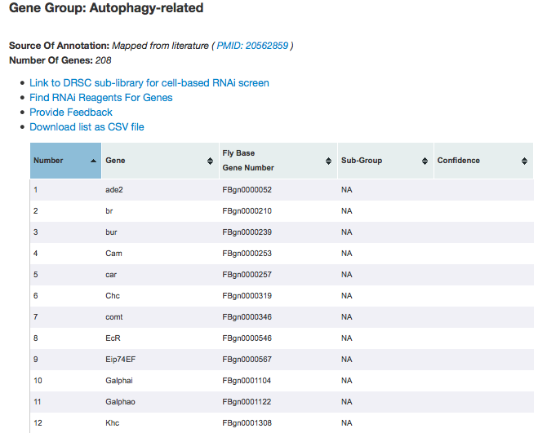Click FlyBase ID FBgn0000253

pos(247,254)
